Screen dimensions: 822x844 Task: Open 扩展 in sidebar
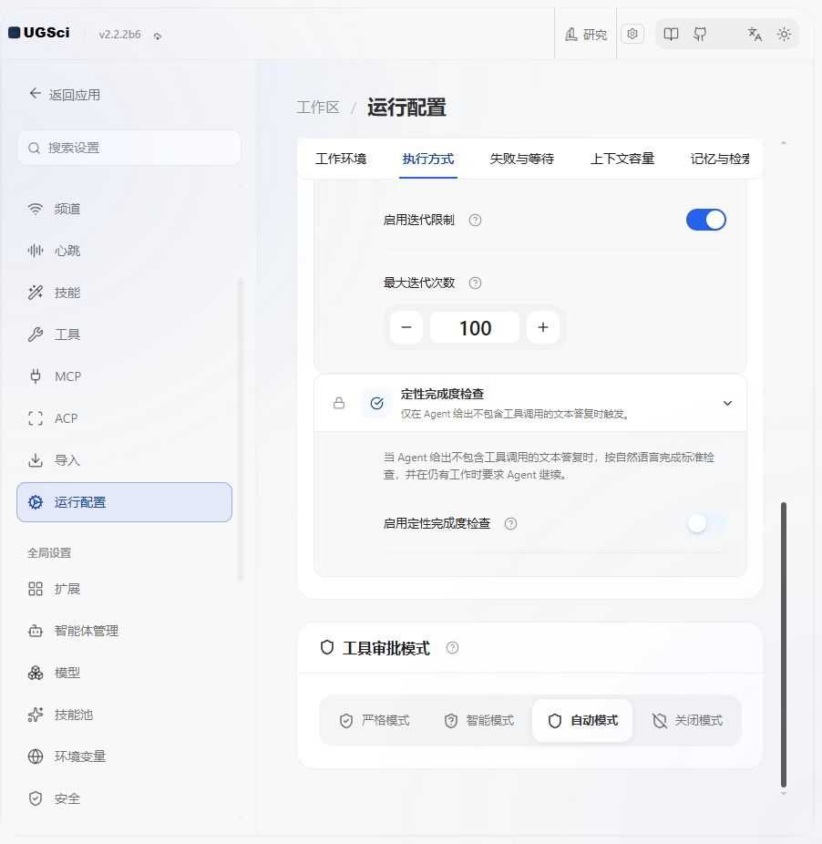(125, 589)
